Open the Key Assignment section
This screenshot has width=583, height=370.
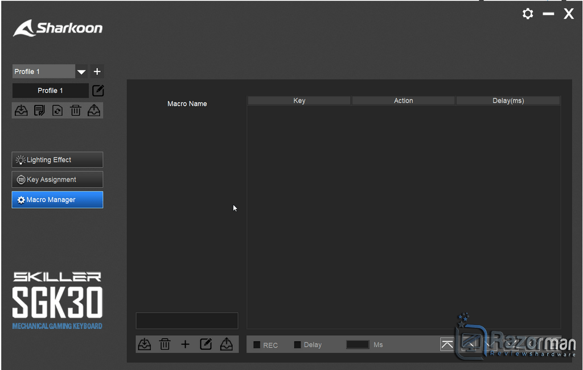(58, 180)
